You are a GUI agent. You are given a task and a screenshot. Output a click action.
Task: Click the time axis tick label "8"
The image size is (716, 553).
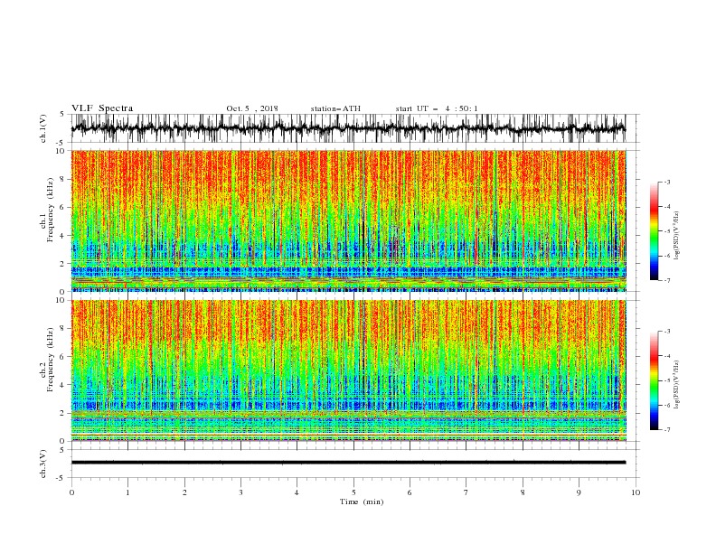coord(523,492)
